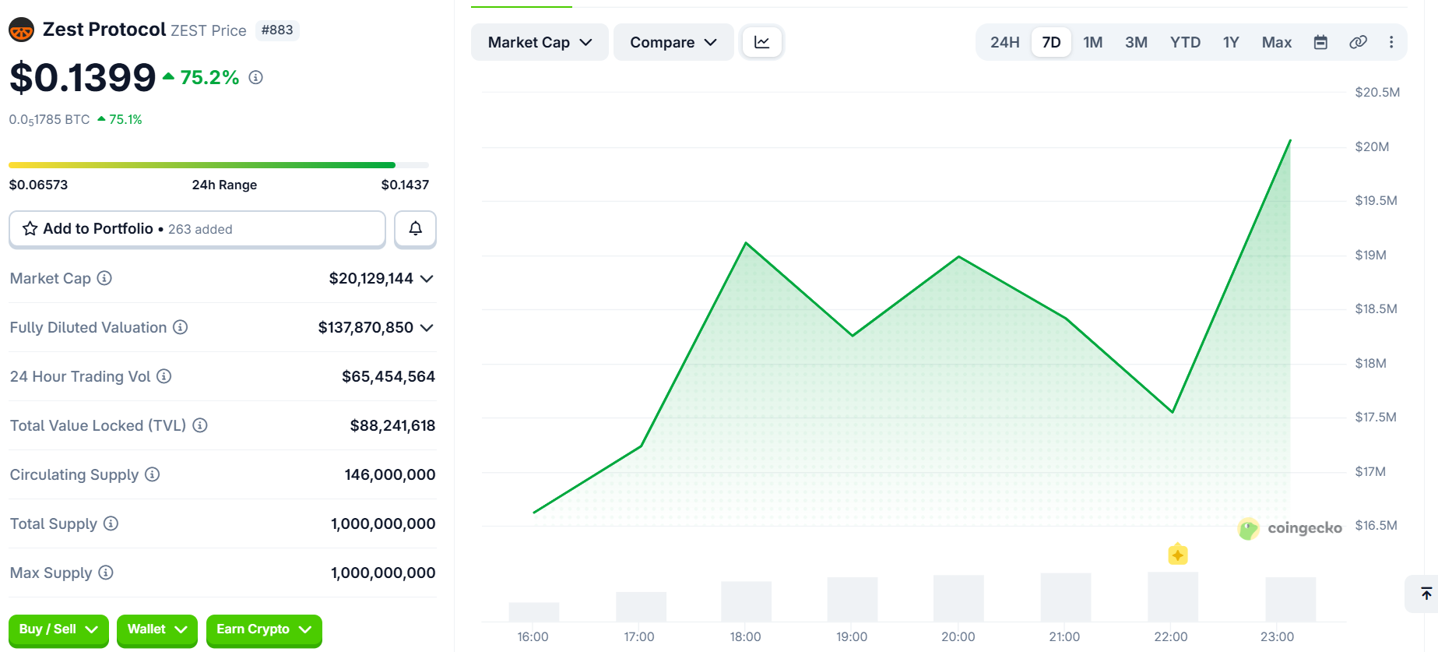Copy chart link via the link icon
1438x652 pixels.
pyautogui.click(x=1358, y=42)
